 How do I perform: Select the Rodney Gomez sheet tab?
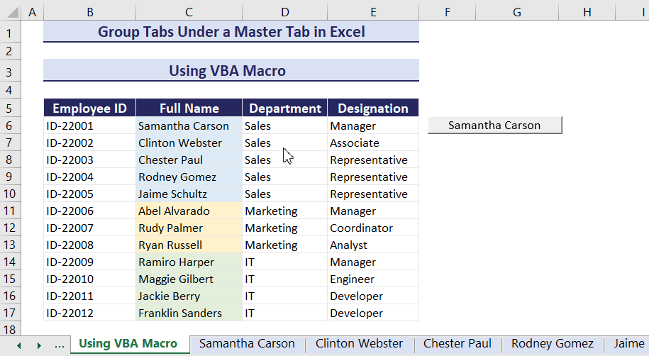click(x=552, y=344)
